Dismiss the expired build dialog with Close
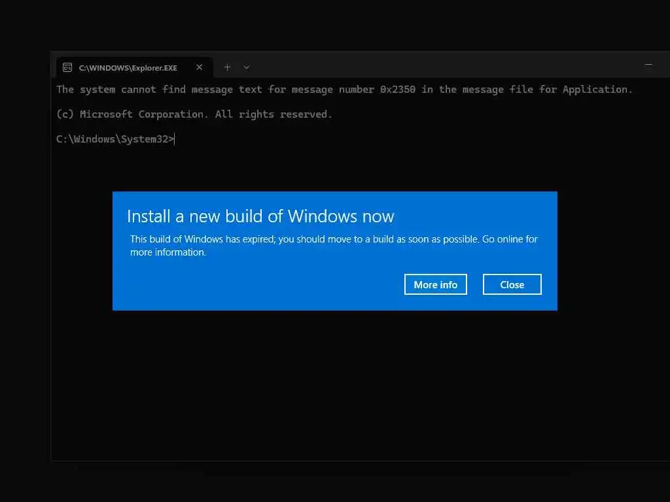670x502 pixels. (x=512, y=284)
